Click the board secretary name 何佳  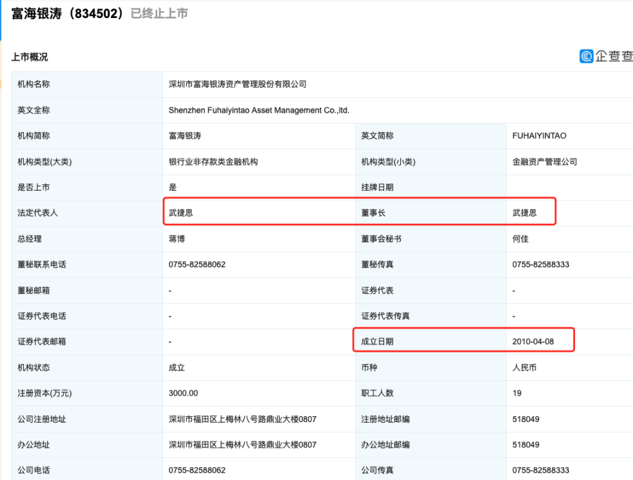point(520,239)
